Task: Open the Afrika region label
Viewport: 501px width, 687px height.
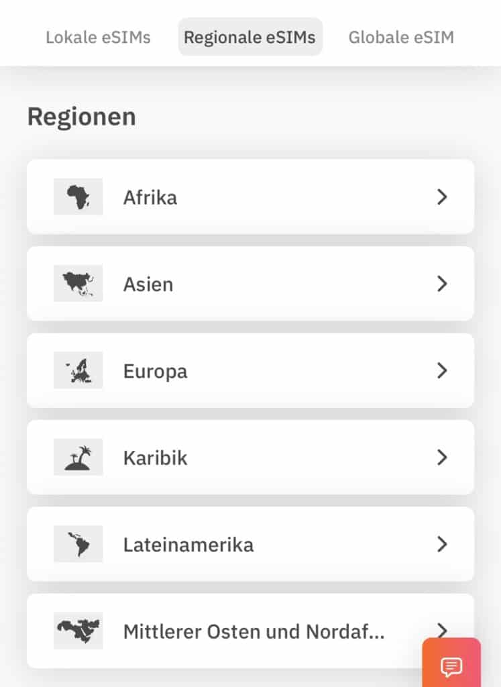Action: coord(150,198)
